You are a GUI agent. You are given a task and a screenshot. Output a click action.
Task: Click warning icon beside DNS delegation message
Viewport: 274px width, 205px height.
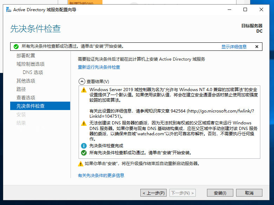pyautogui.click(x=83, y=123)
